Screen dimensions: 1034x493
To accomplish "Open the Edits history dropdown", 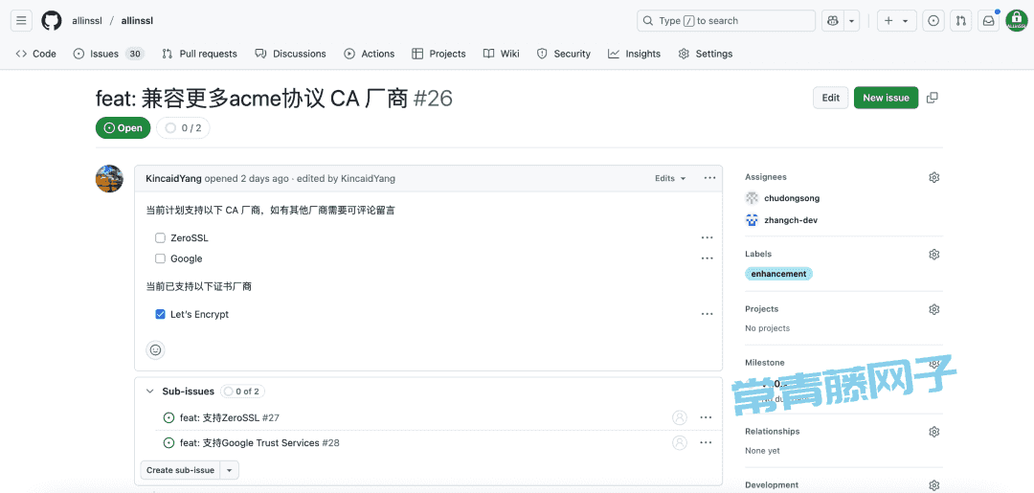I will (x=670, y=178).
